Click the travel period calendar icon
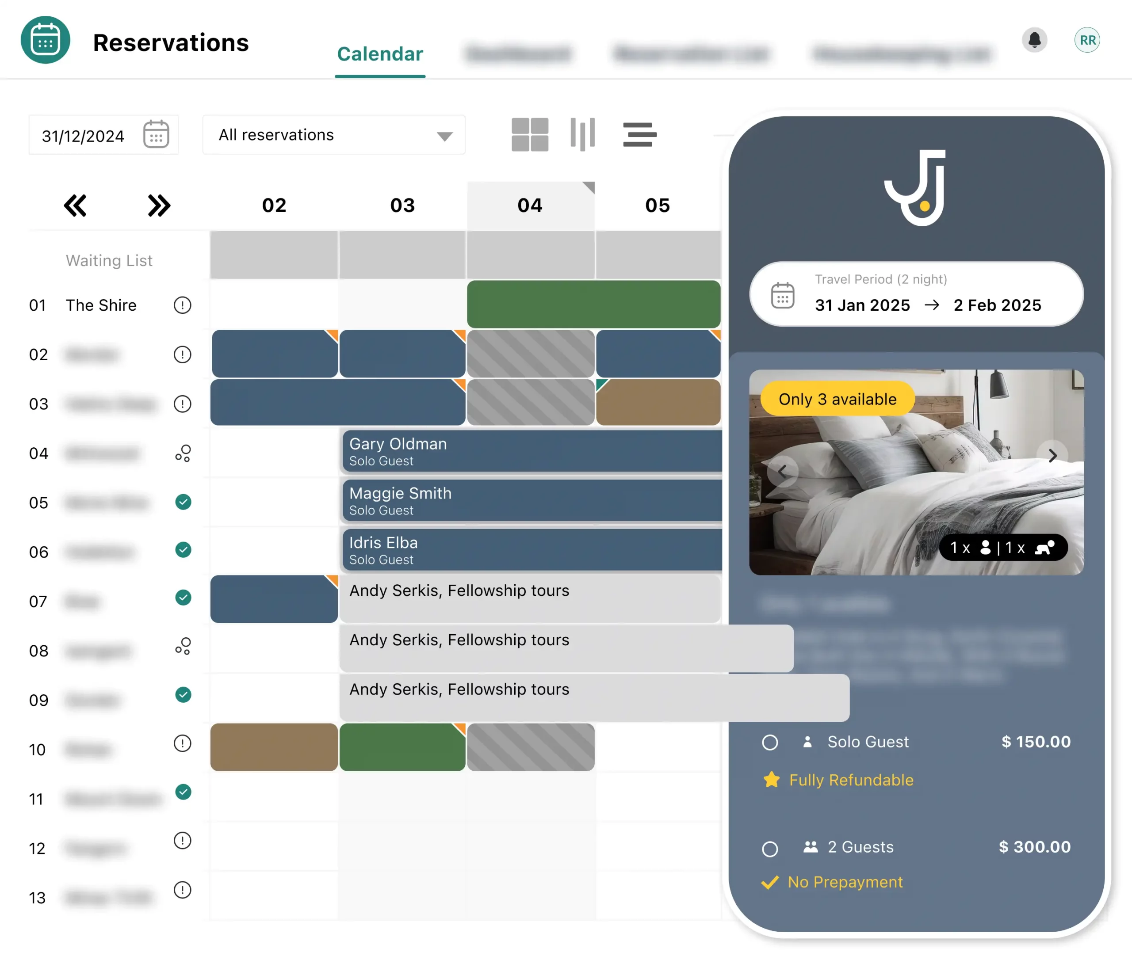This screenshot has height=956, width=1132. 782,295
